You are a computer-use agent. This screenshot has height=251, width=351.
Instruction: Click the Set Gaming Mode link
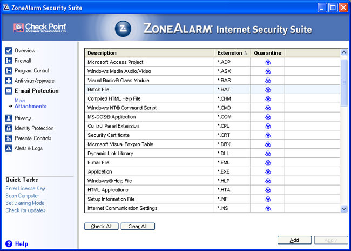tap(25, 203)
